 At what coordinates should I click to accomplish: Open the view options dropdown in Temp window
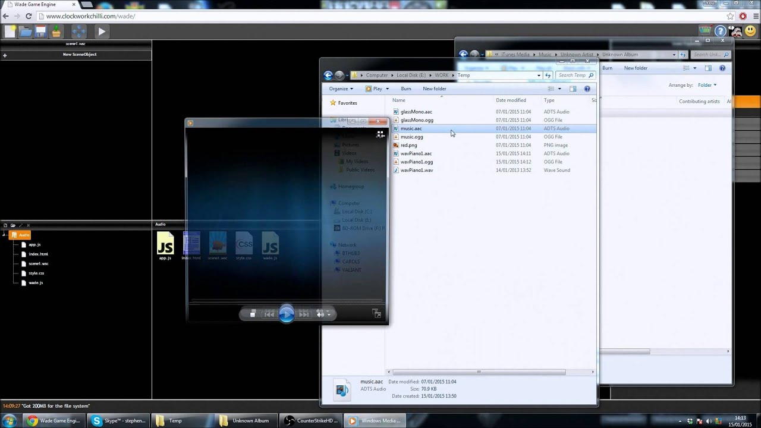tap(560, 89)
